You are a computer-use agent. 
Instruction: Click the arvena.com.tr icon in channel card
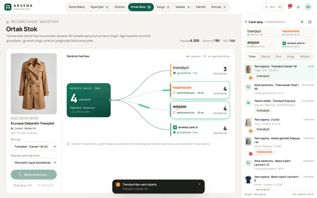284,43
